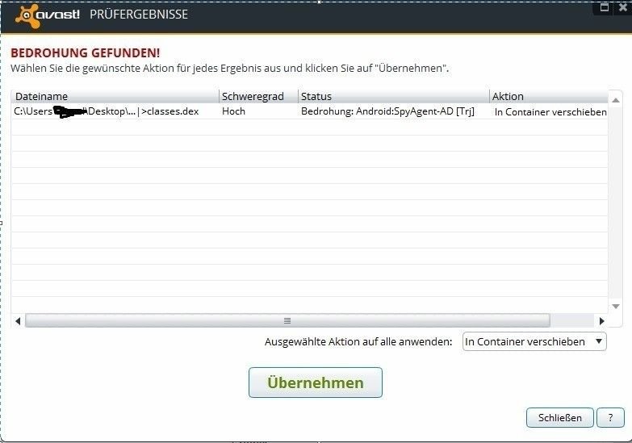
Task: Sort results by Dateiname column header
Action: coord(115,96)
